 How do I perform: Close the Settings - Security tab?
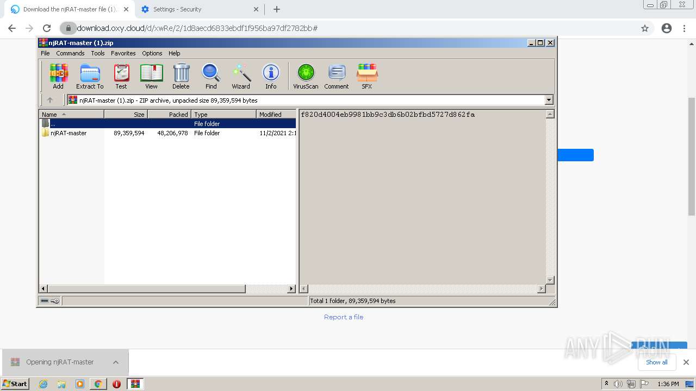256,9
